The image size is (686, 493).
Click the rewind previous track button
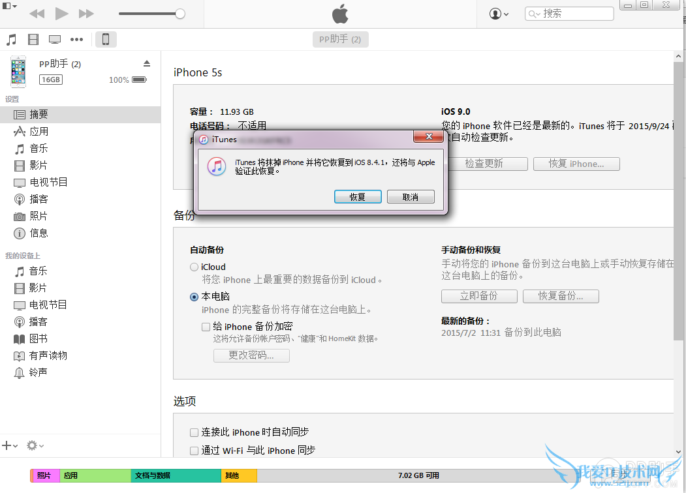[x=37, y=14]
